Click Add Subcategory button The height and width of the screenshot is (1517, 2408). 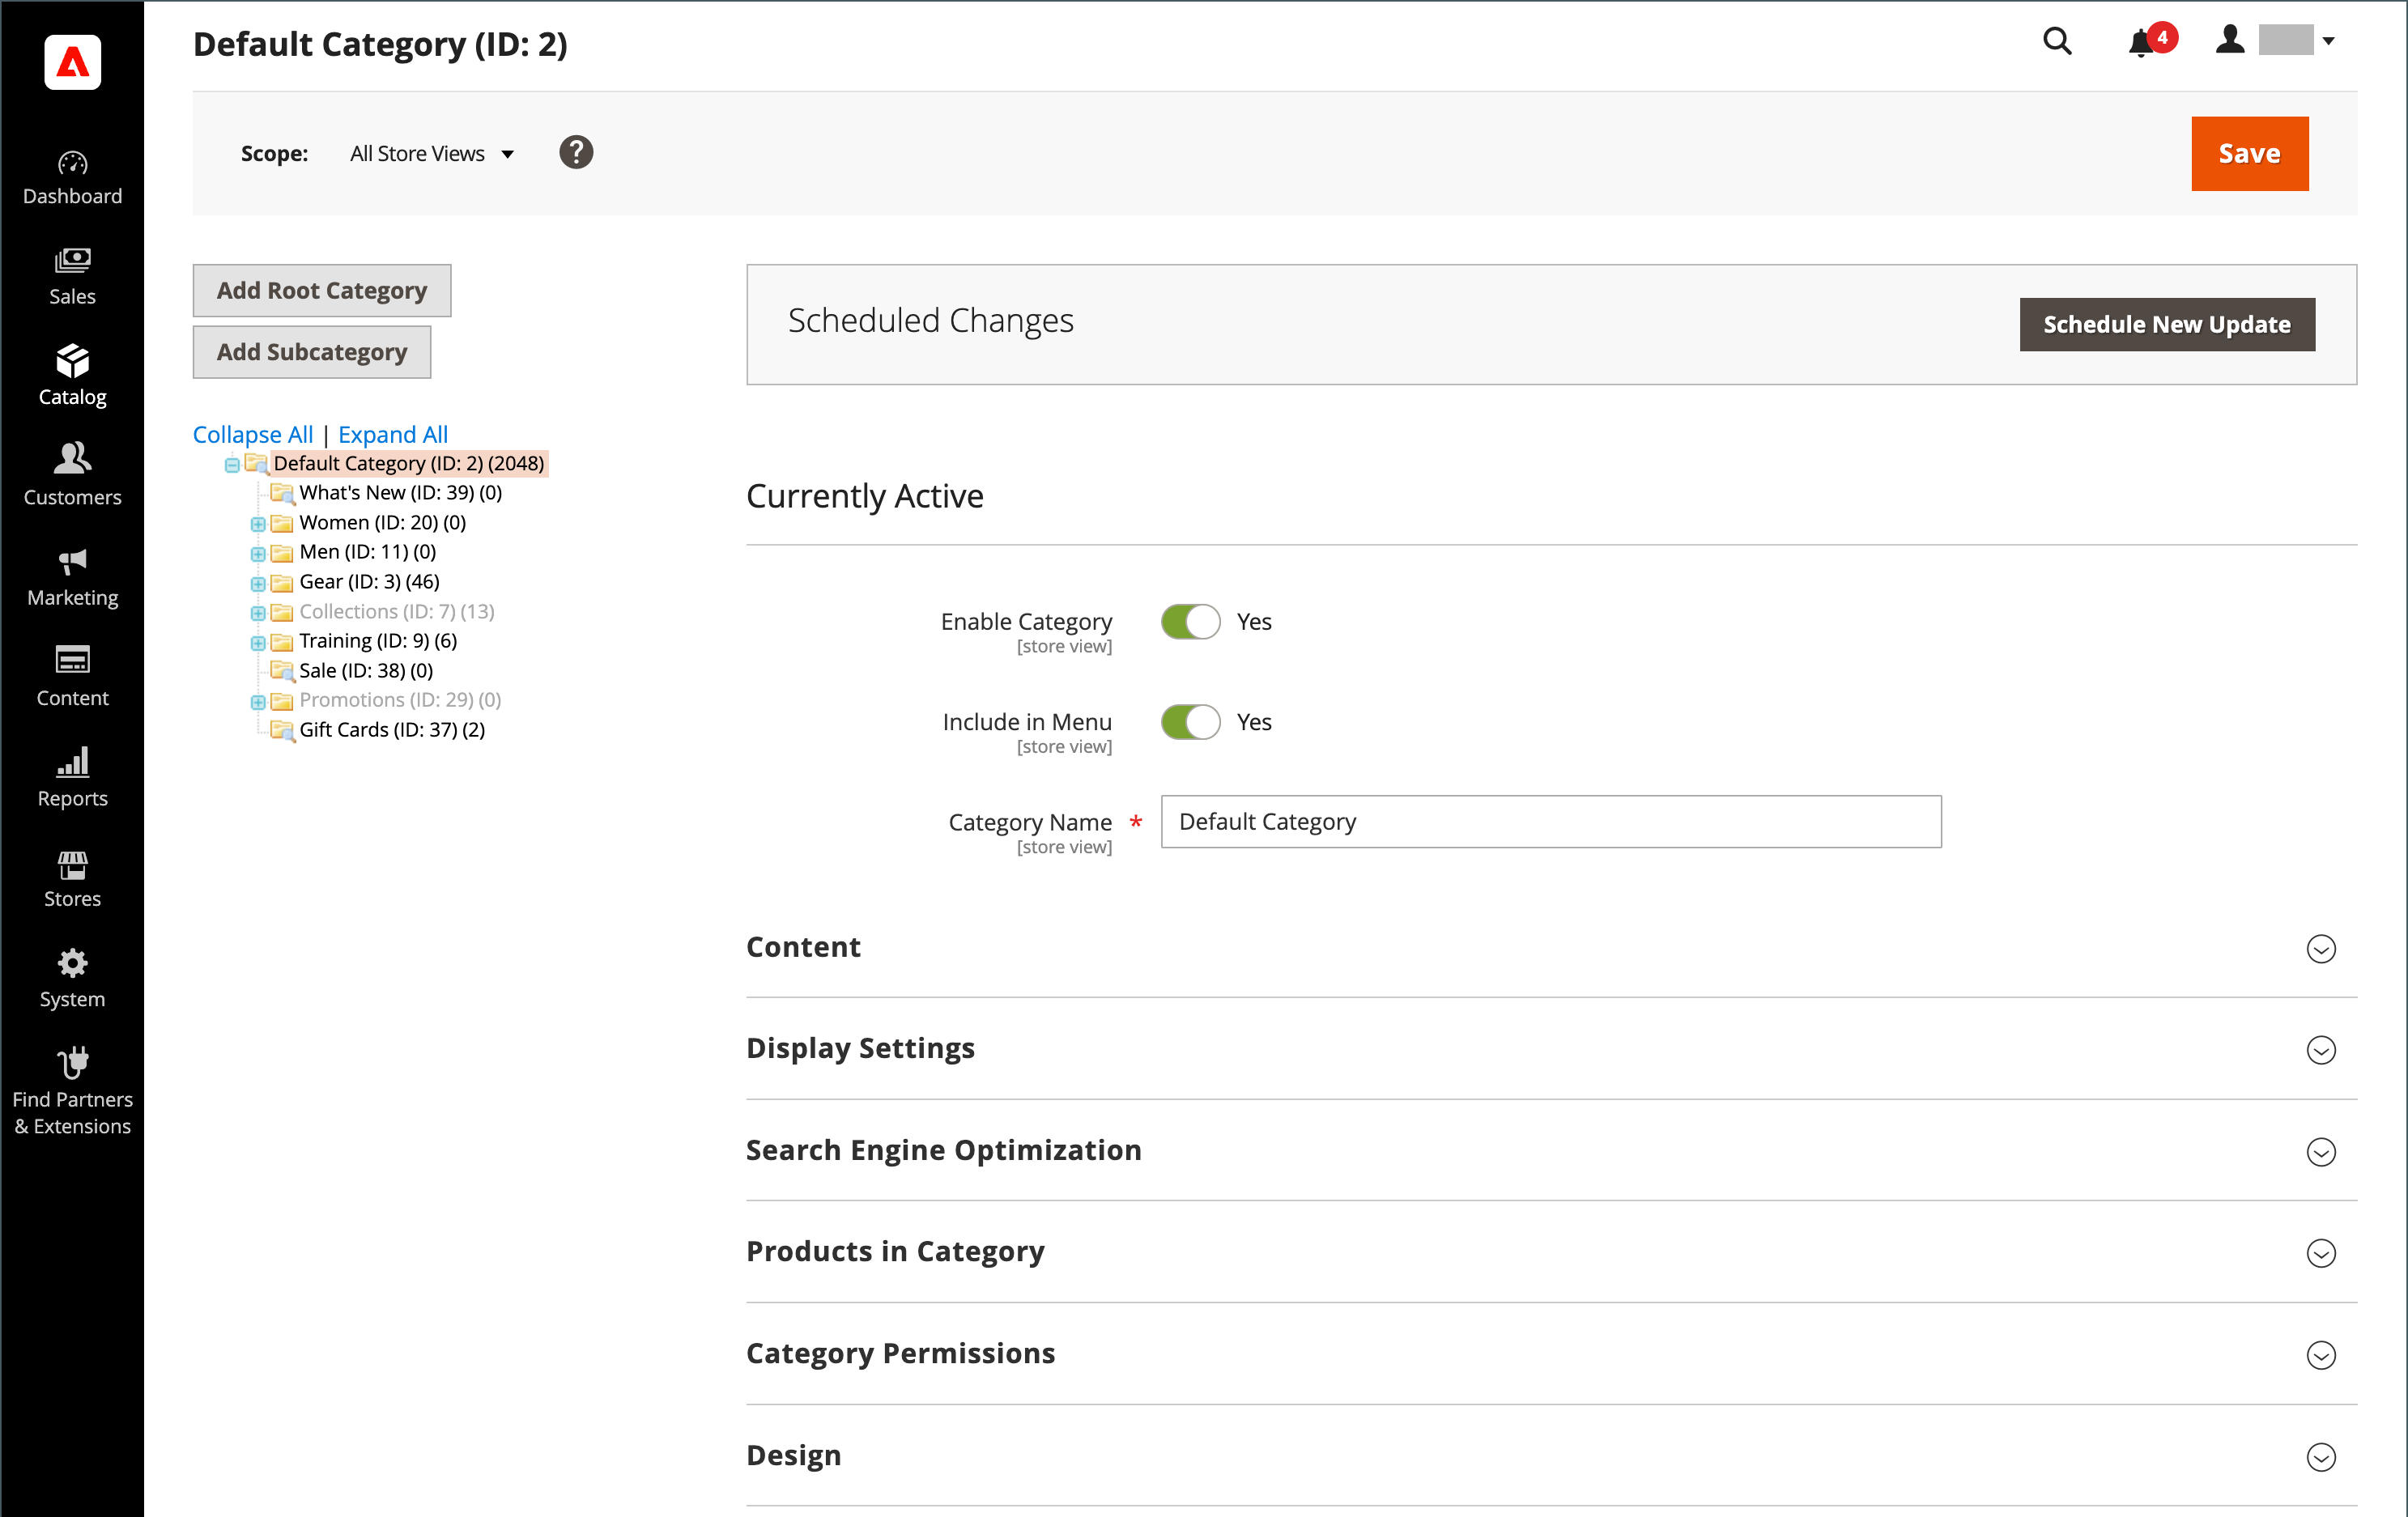click(x=313, y=351)
